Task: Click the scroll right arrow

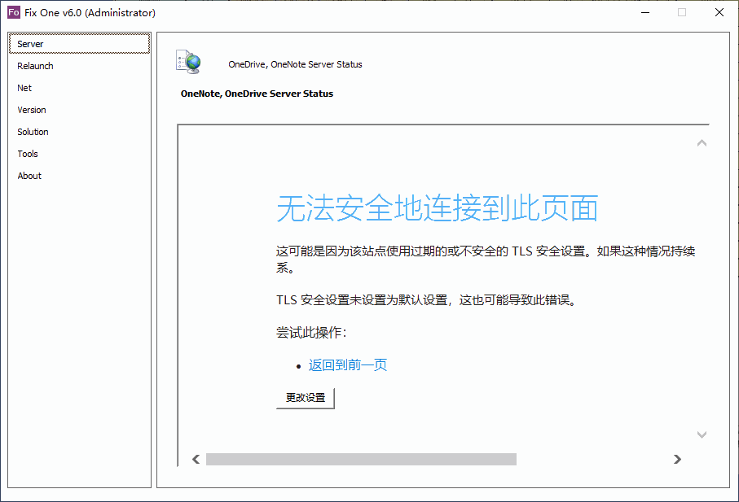Action: (x=677, y=459)
